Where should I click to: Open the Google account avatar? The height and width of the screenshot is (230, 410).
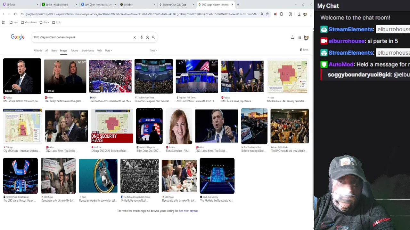point(306,38)
